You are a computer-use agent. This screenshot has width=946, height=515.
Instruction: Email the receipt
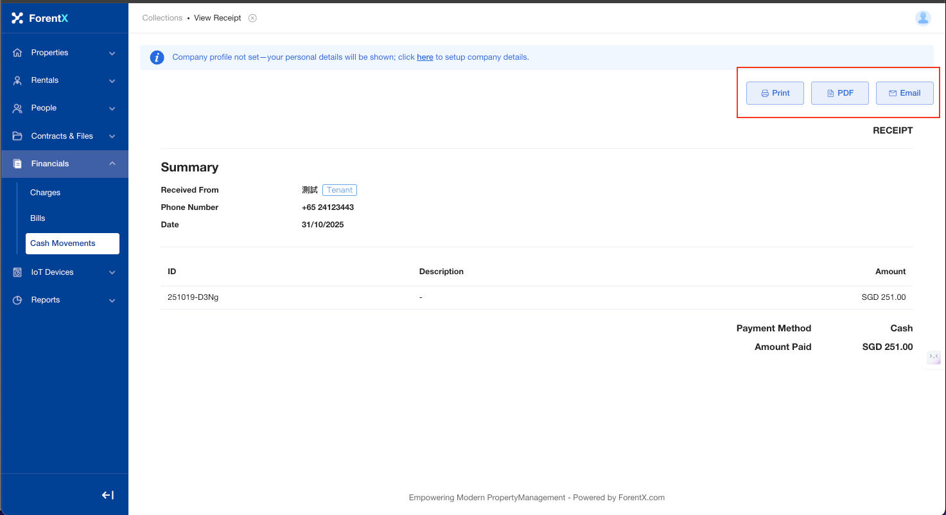pyautogui.click(x=904, y=93)
